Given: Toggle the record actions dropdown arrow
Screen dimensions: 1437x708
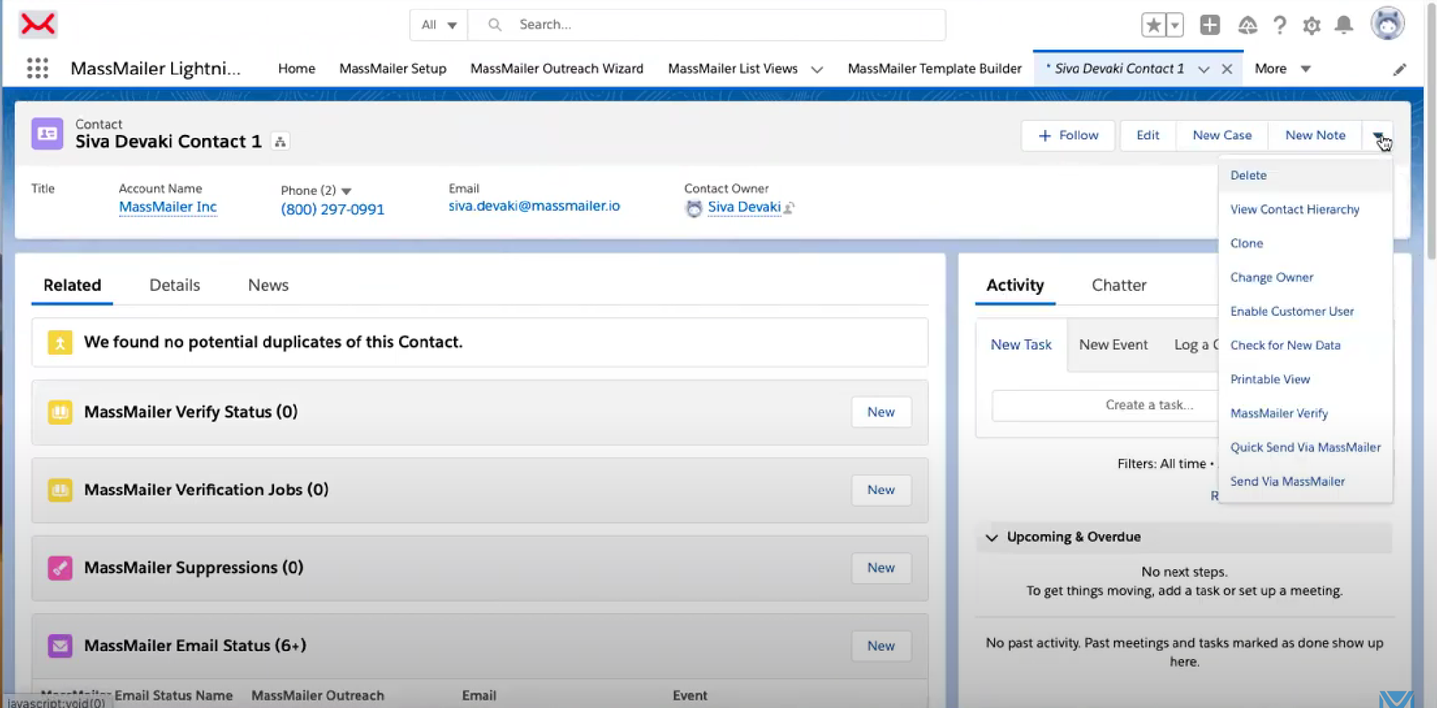Looking at the screenshot, I should 1378,136.
